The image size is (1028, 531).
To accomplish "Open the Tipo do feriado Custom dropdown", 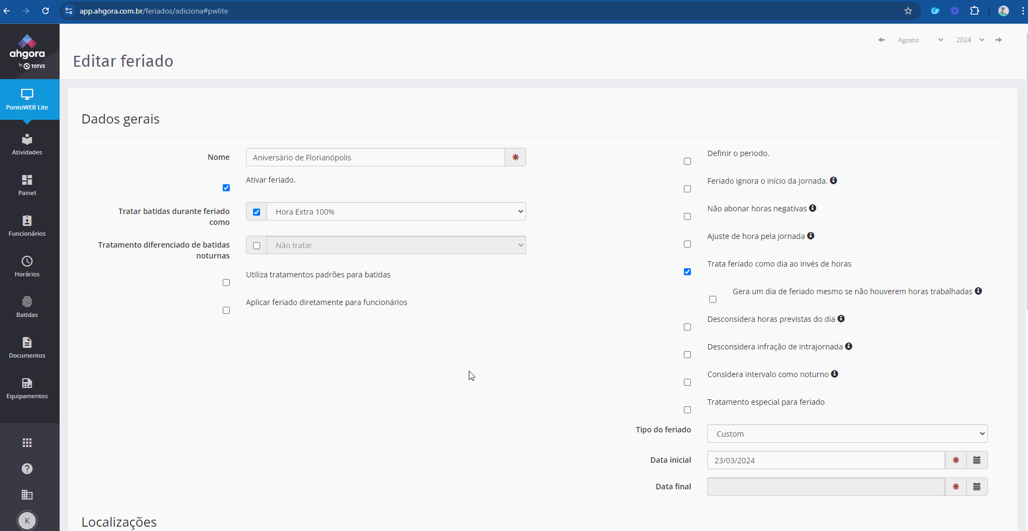I will click(847, 433).
